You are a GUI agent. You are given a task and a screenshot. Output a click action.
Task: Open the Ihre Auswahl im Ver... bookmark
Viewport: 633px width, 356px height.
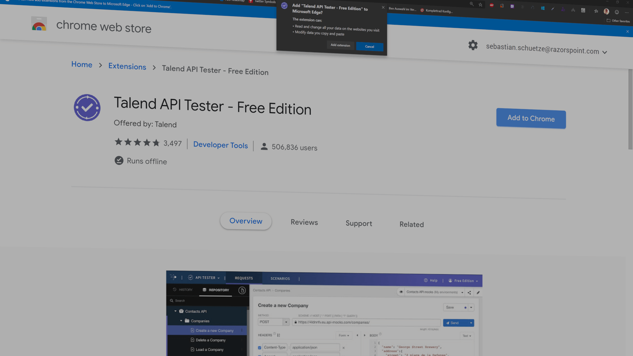tap(402, 9)
